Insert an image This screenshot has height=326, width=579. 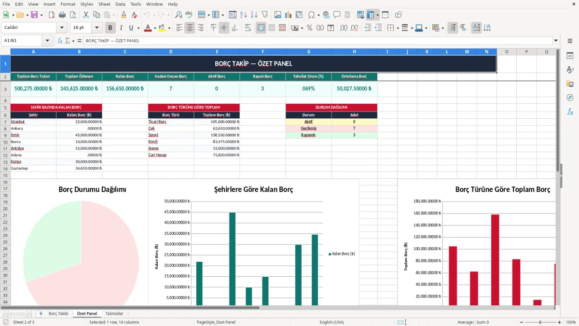277,15
